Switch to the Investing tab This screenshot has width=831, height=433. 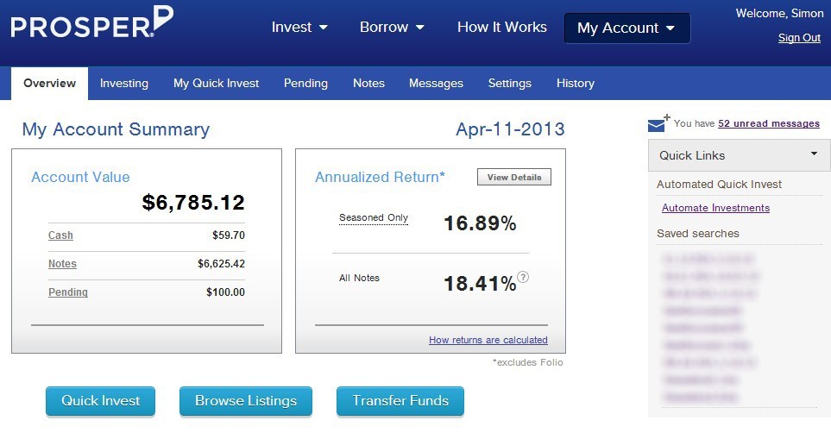(x=124, y=83)
